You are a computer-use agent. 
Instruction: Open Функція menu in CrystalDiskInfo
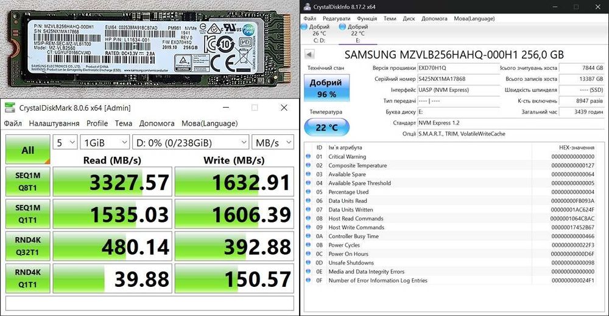pyautogui.click(x=367, y=18)
